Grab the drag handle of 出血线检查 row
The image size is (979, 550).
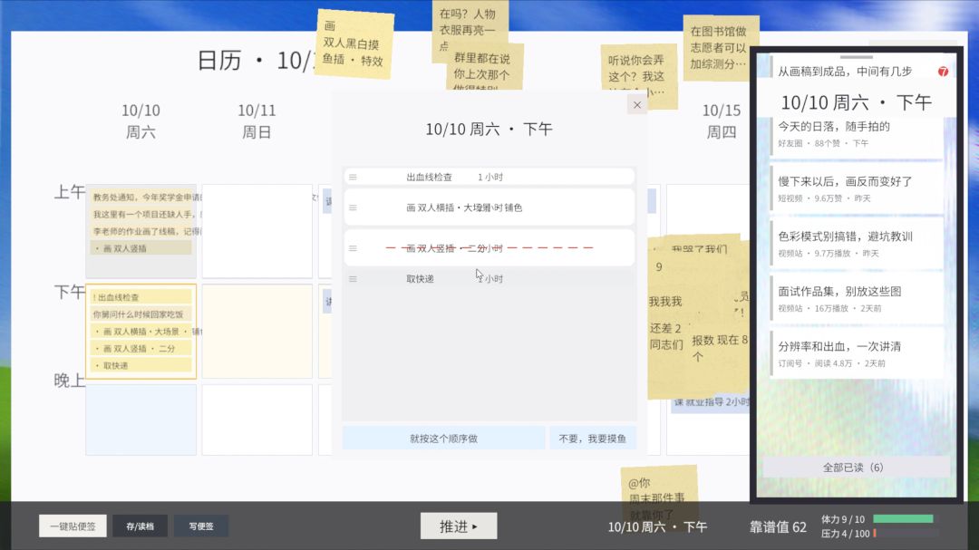[353, 178]
